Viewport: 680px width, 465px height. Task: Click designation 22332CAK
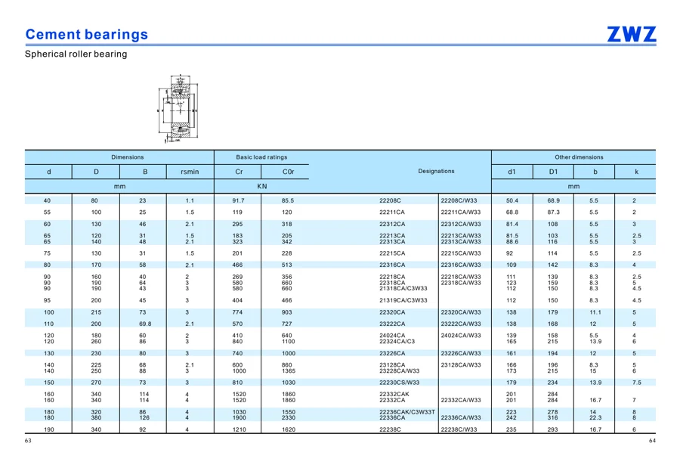[x=394, y=394]
